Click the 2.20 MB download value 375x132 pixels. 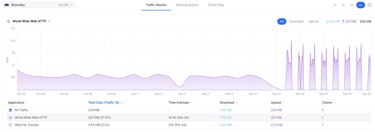(x=226, y=125)
